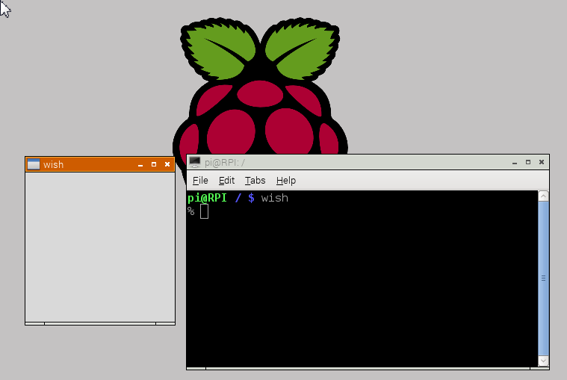The height and width of the screenshot is (380, 567).
Task: Click the wish window title bar icon
Action: [33, 164]
